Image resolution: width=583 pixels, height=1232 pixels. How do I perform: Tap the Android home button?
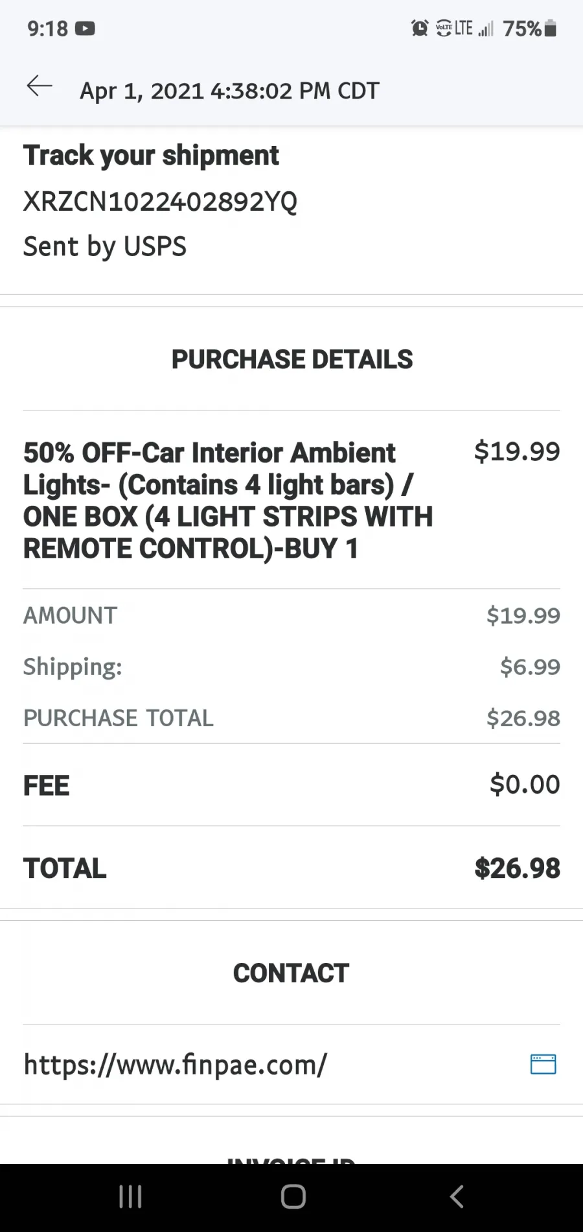pos(293,1196)
